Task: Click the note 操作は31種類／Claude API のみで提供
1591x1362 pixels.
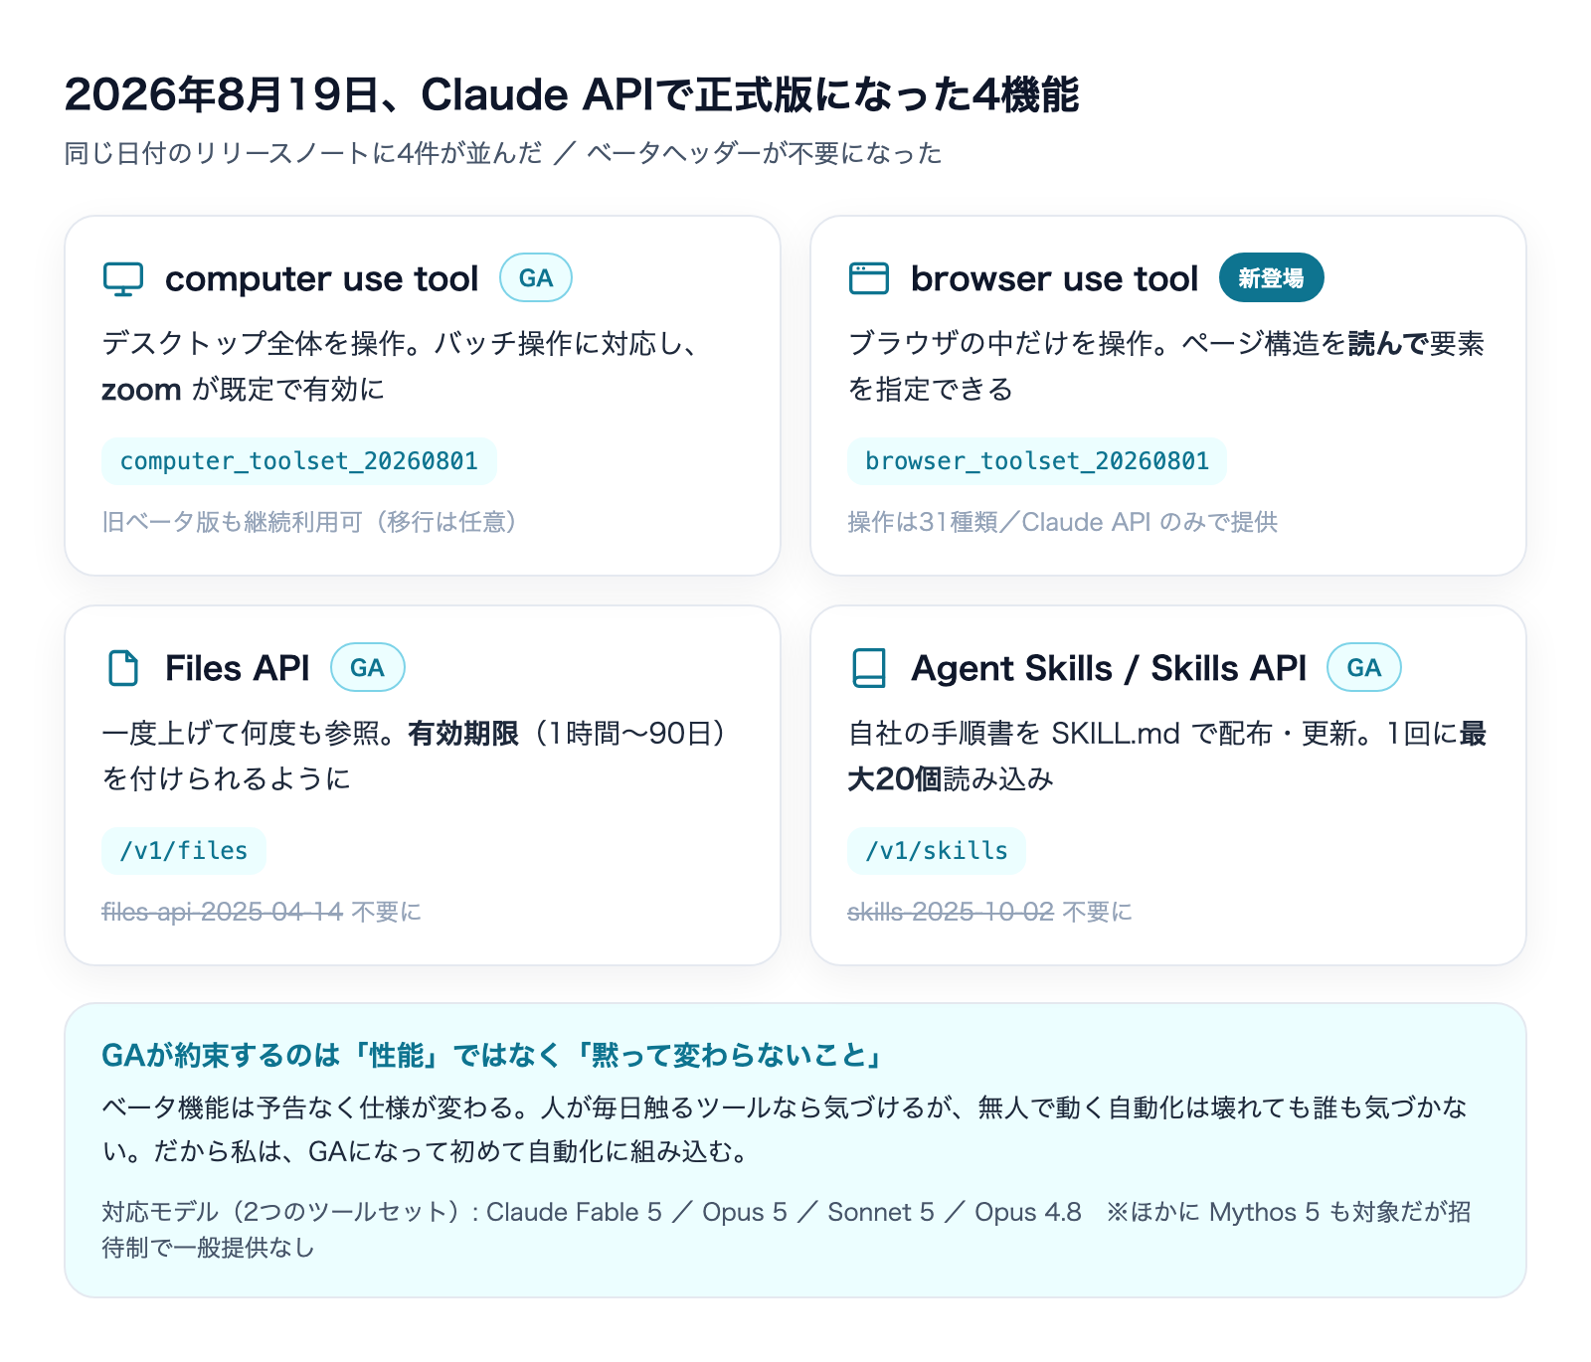Action: [x=1063, y=522]
